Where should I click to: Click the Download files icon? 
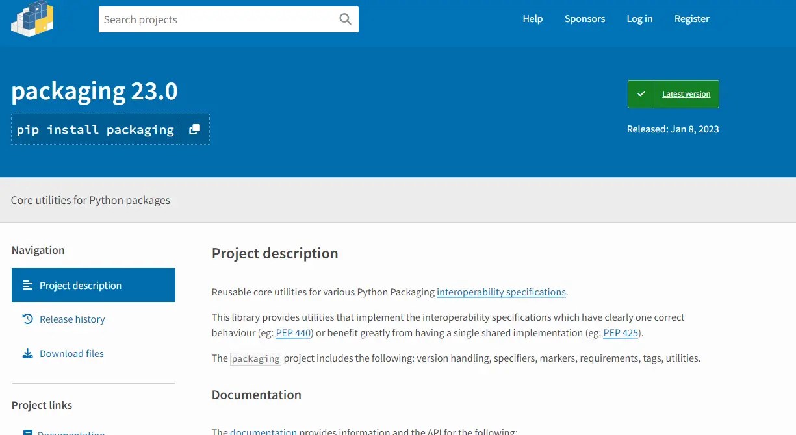pyautogui.click(x=27, y=353)
